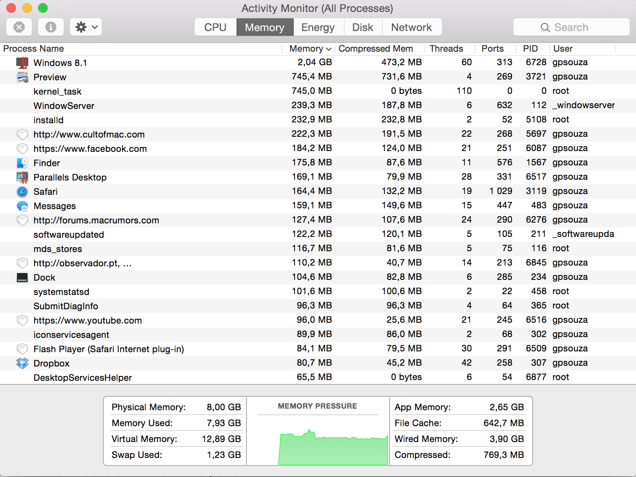The width and height of the screenshot is (636, 477).
Task: Select the mds_stores process row
Action: [318, 249]
